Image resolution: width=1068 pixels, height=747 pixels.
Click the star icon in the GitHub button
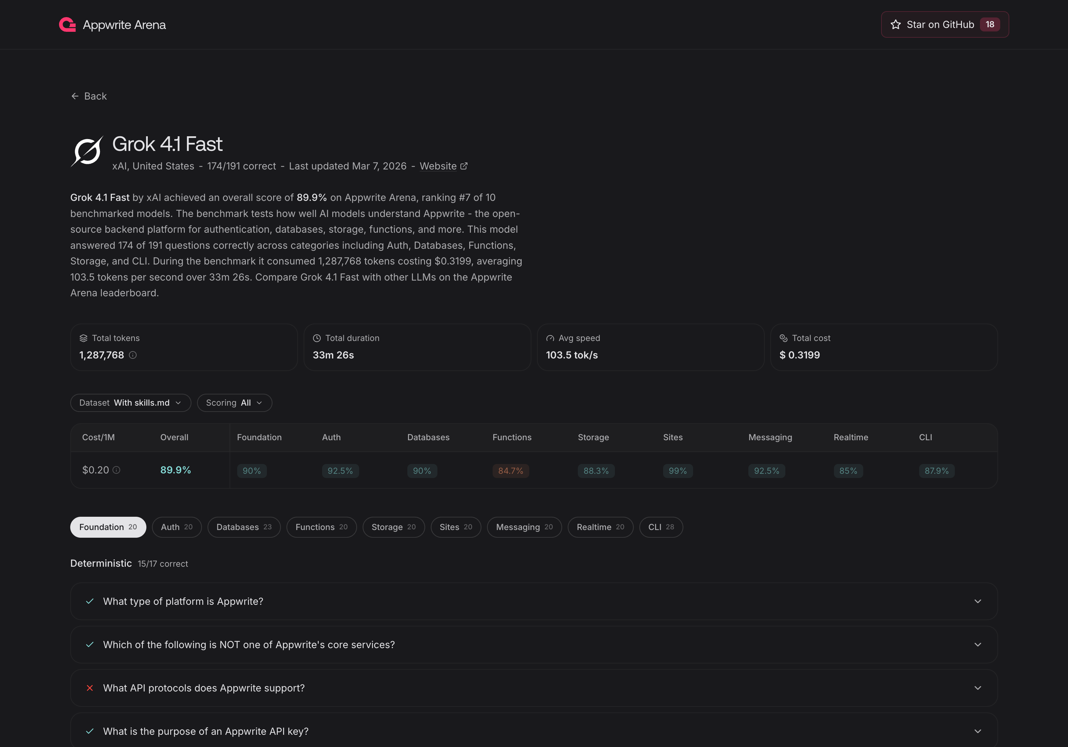(x=895, y=24)
